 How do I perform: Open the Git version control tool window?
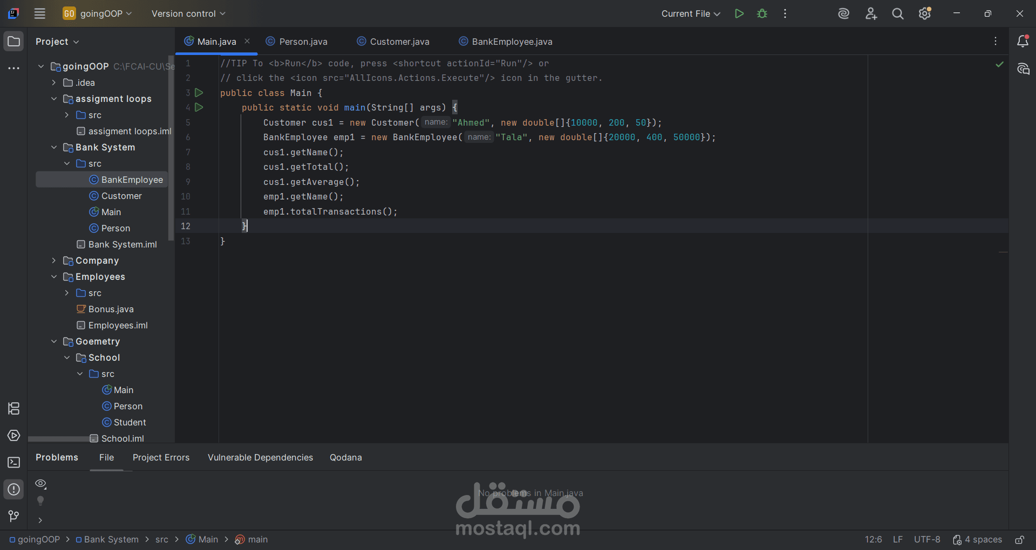pyautogui.click(x=14, y=517)
